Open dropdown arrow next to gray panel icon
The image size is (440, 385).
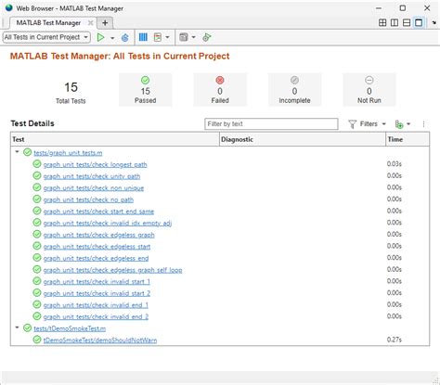193,37
